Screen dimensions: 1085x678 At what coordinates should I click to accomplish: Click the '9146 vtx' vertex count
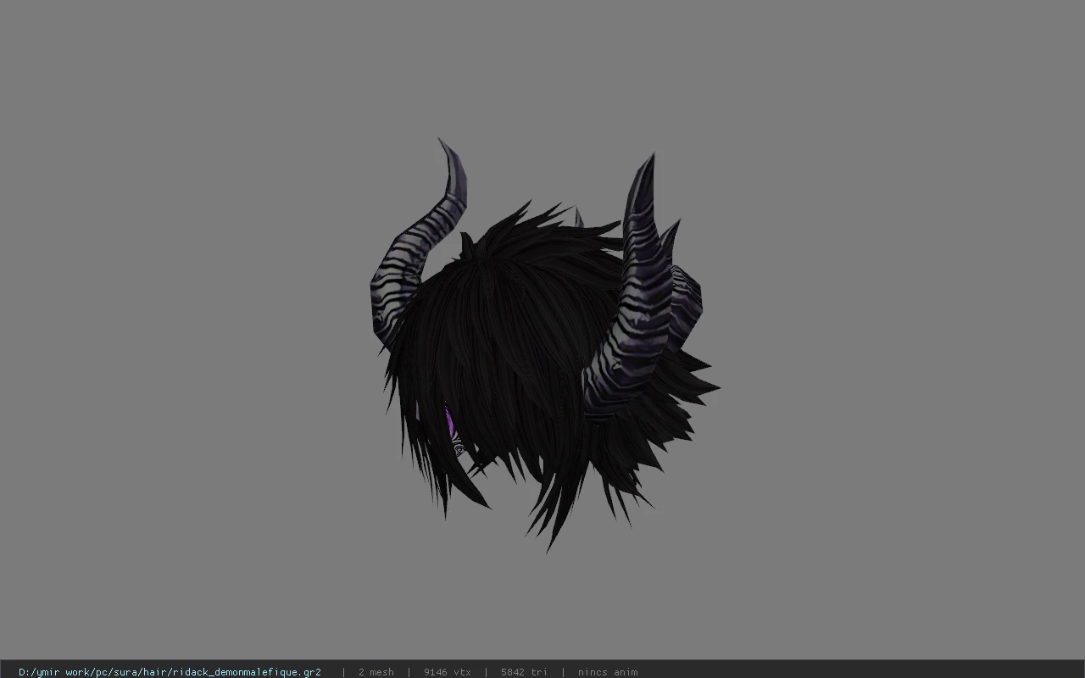[447, 672]
